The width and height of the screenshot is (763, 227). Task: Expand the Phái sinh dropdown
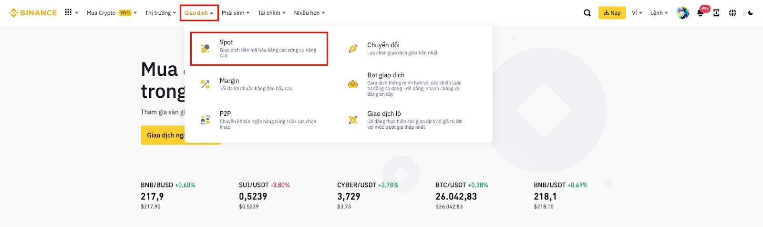click(236, 13)
